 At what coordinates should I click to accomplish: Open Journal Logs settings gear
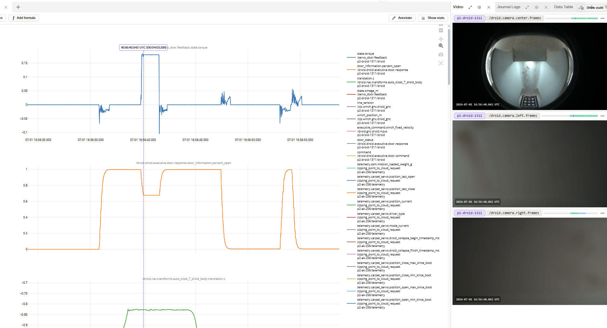pyautogui.click(x=536, y=7)
